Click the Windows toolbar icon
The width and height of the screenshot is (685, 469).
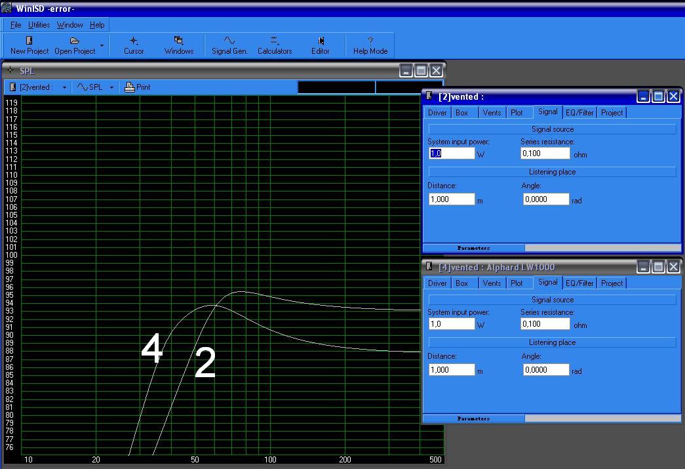[178, 45]
